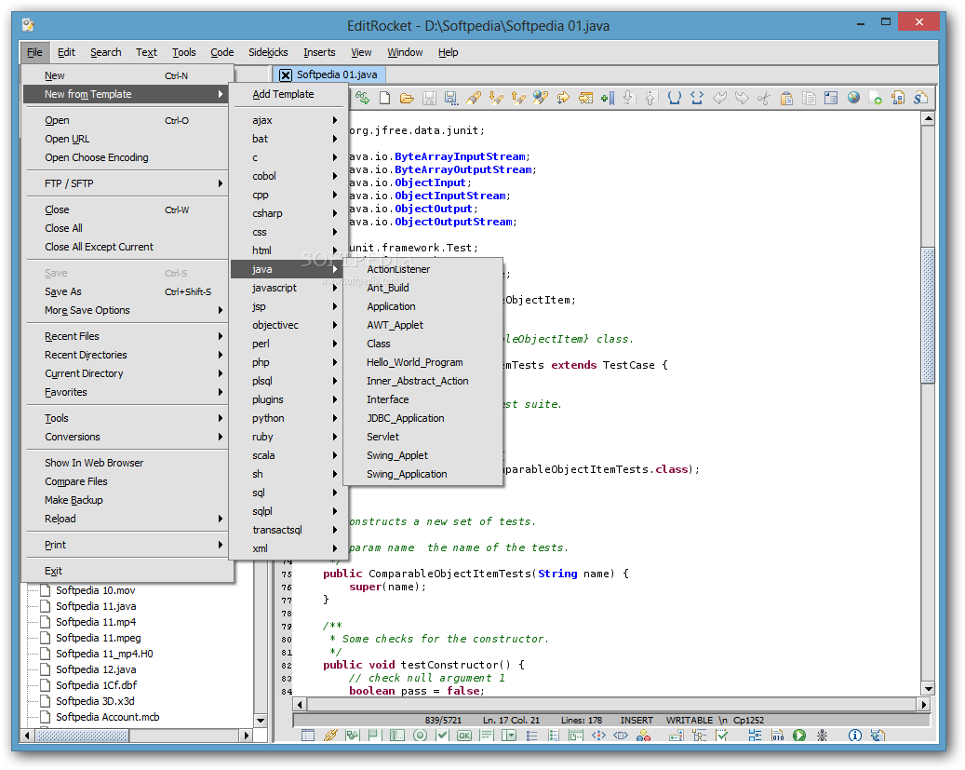
Task: Click the 'Ln. 17 Col. 21' status text
Action: tap(511, 720)
